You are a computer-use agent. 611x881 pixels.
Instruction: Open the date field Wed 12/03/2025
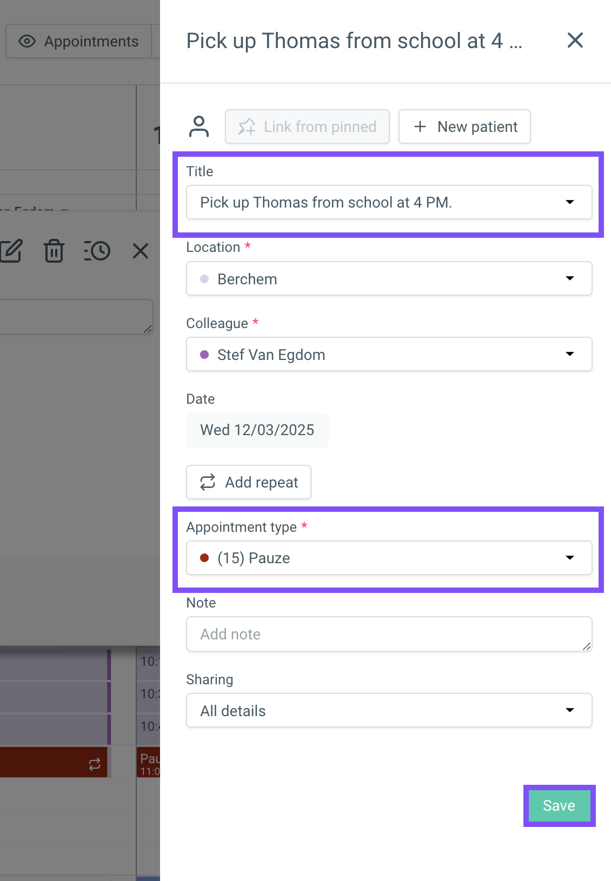click(x=257, y=430)
